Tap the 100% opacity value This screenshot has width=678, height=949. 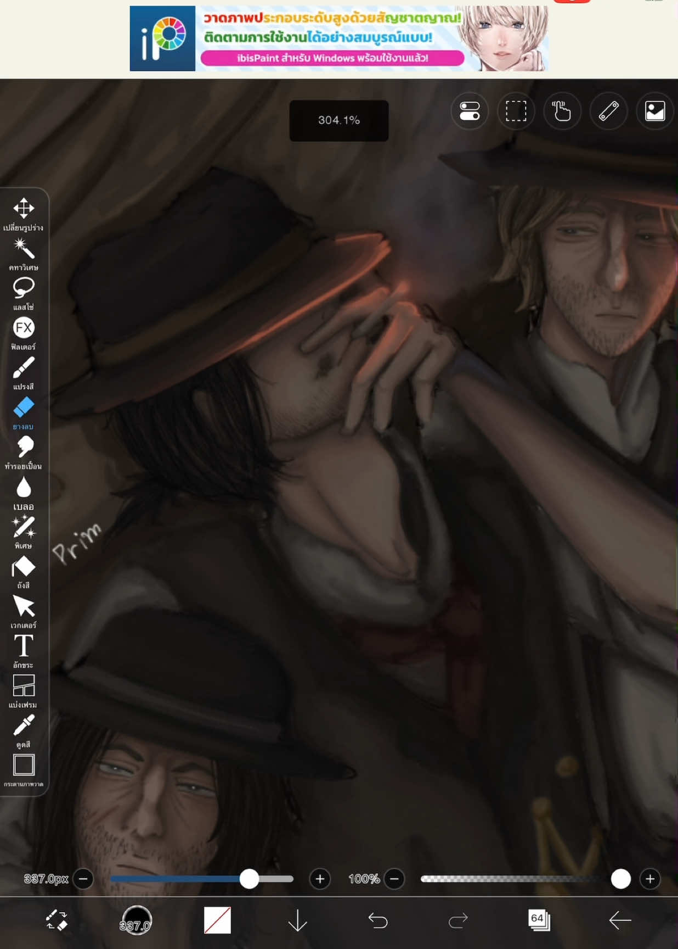364,879
